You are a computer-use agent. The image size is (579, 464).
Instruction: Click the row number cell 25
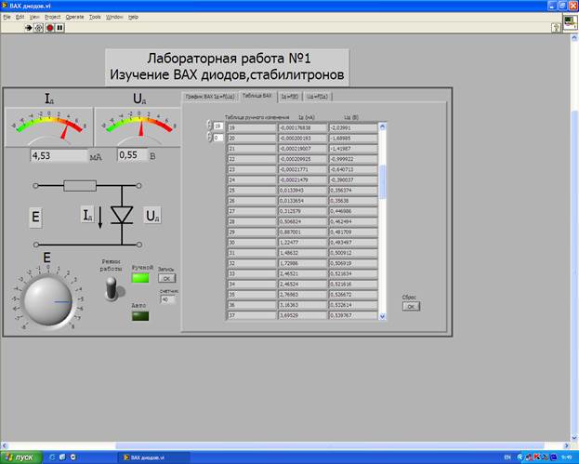[252, 191]
